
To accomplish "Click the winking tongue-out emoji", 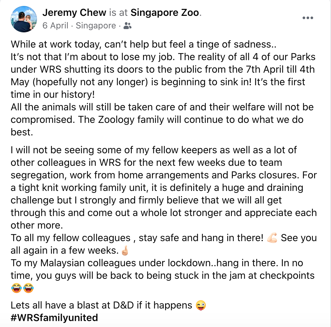I will tap(201, 306).
